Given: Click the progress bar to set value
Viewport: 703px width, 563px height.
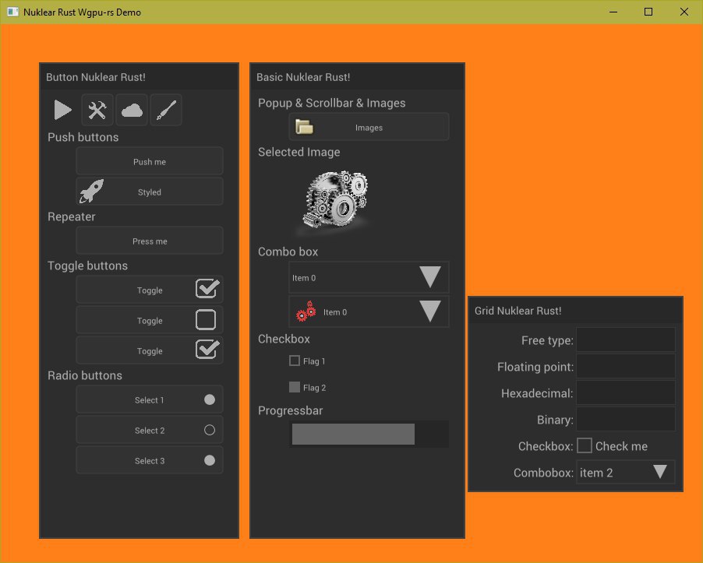Looking at the screenshot, I should (369, 434).
